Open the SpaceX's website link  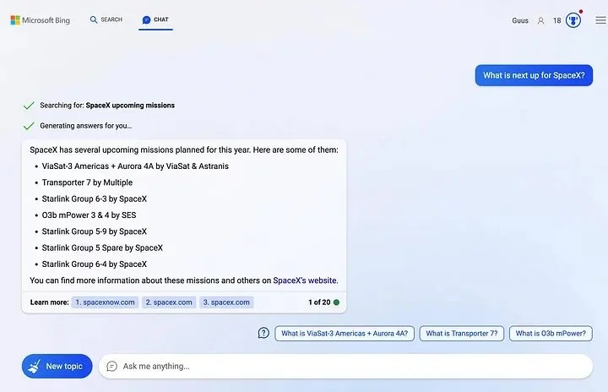tap(304, 280)
